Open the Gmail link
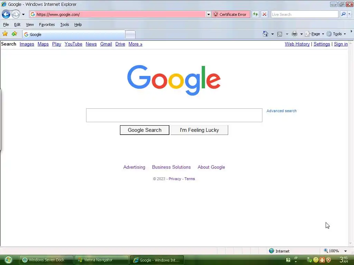 [106, 44]
